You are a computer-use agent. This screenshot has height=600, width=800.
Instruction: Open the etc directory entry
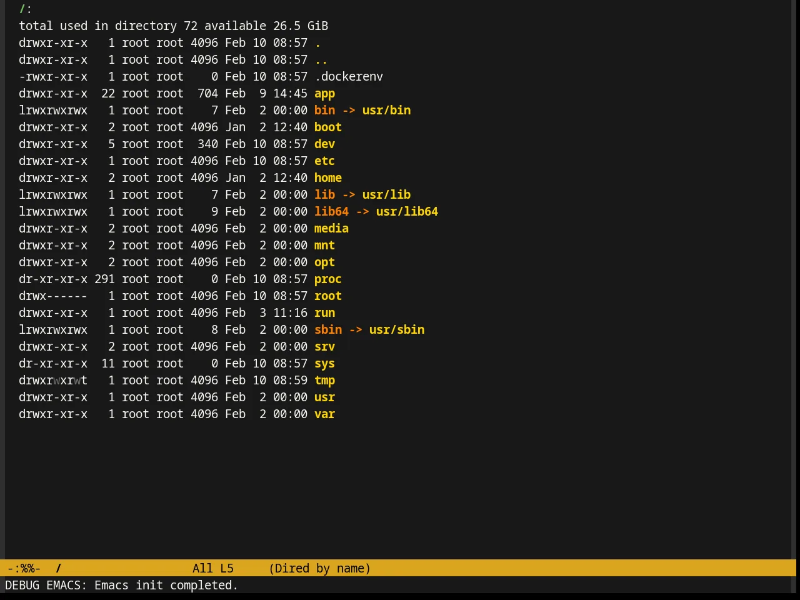pyautogui.click(x=324, y=161)
